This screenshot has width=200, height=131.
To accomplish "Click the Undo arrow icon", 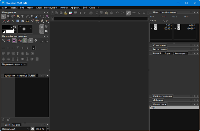I will coord(117,13).
